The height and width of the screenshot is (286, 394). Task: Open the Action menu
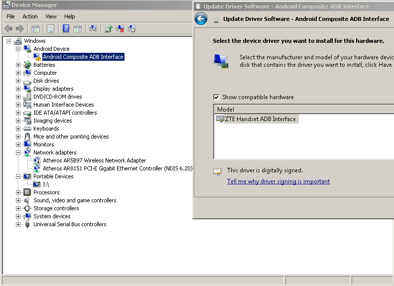coord(30,16)
